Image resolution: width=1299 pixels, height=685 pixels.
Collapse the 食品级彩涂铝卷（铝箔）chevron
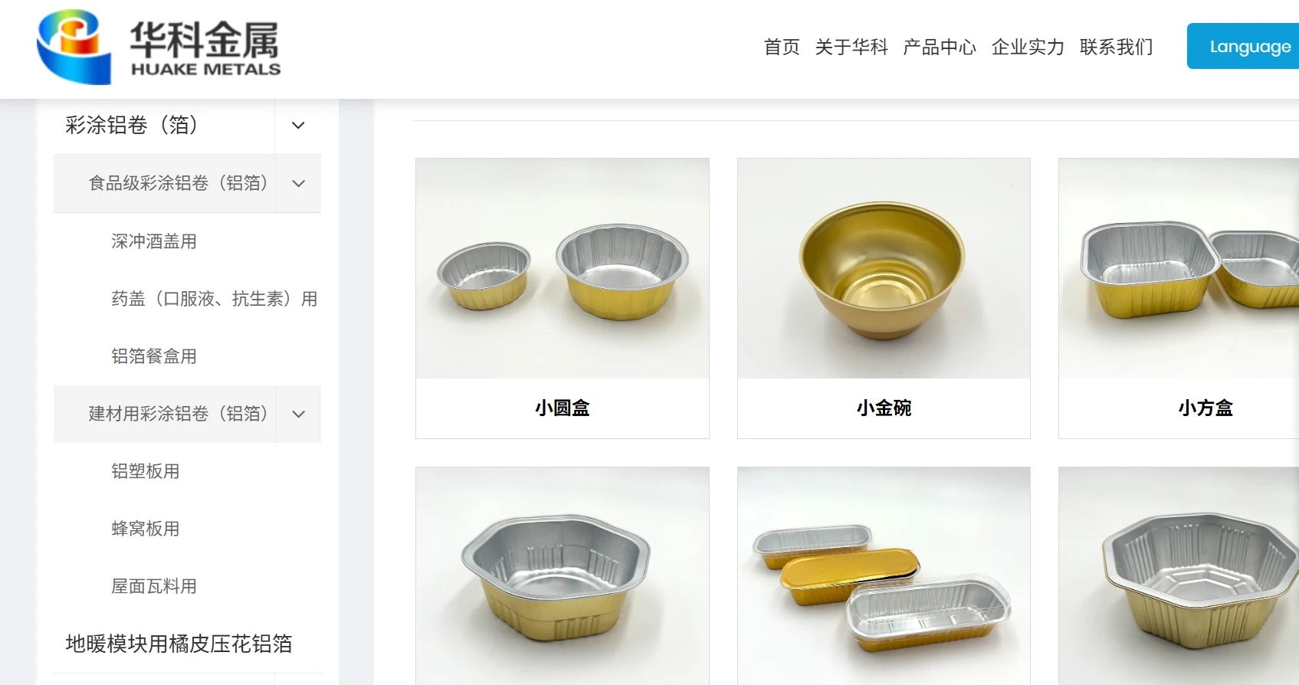(298, 184)
